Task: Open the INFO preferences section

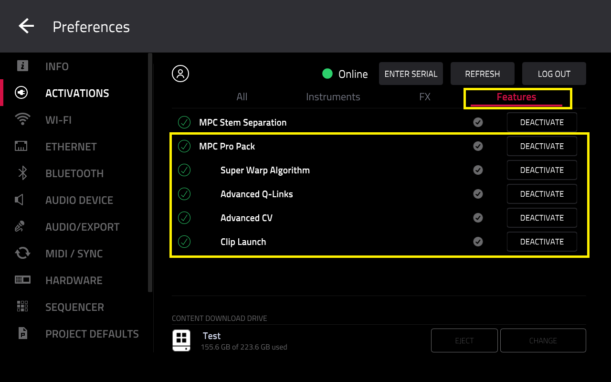Action: point(57,66)
